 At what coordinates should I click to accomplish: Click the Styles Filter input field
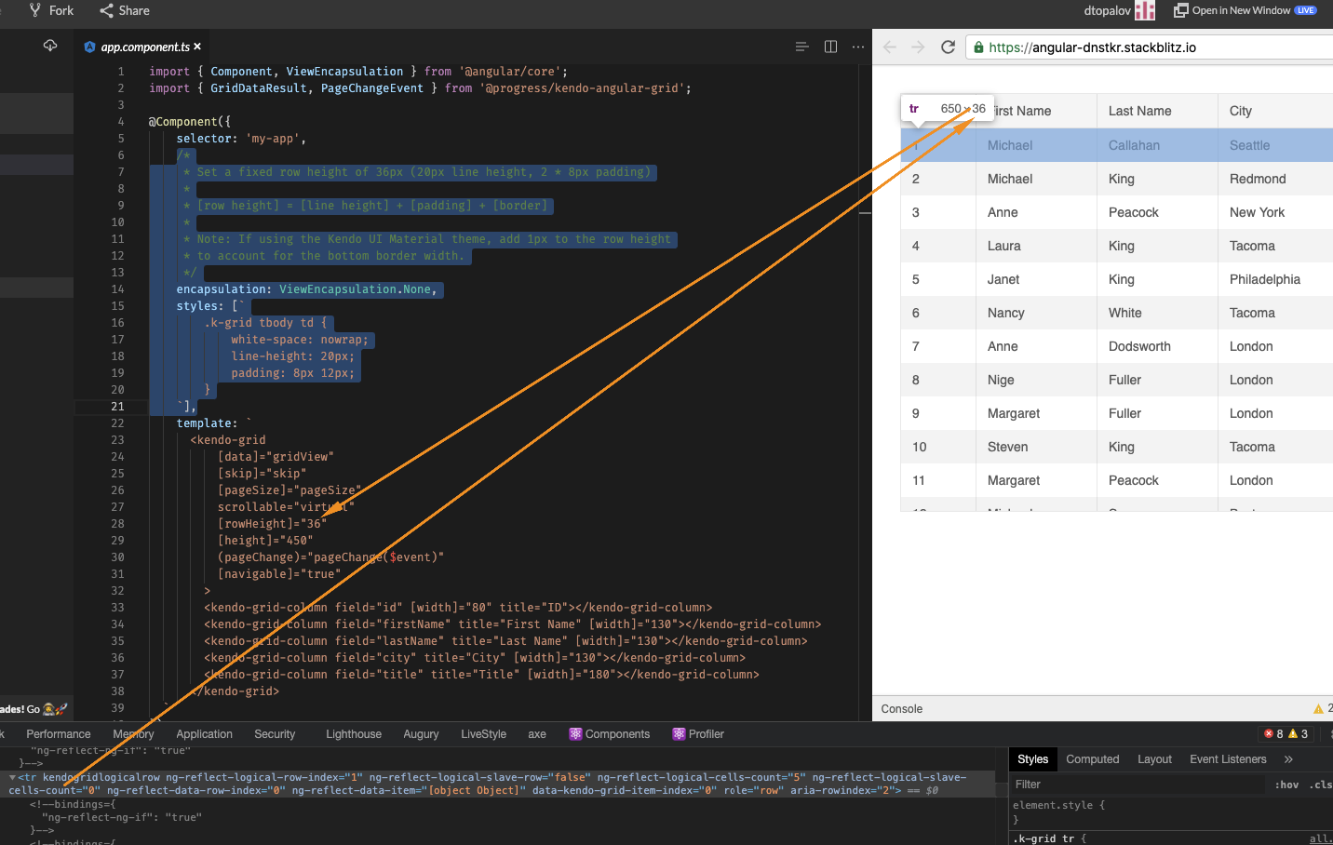tap(1139, 785)
